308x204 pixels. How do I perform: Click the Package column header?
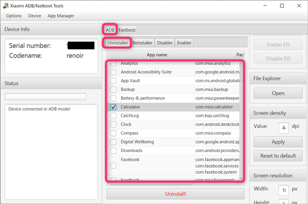(x=219, y=54)
